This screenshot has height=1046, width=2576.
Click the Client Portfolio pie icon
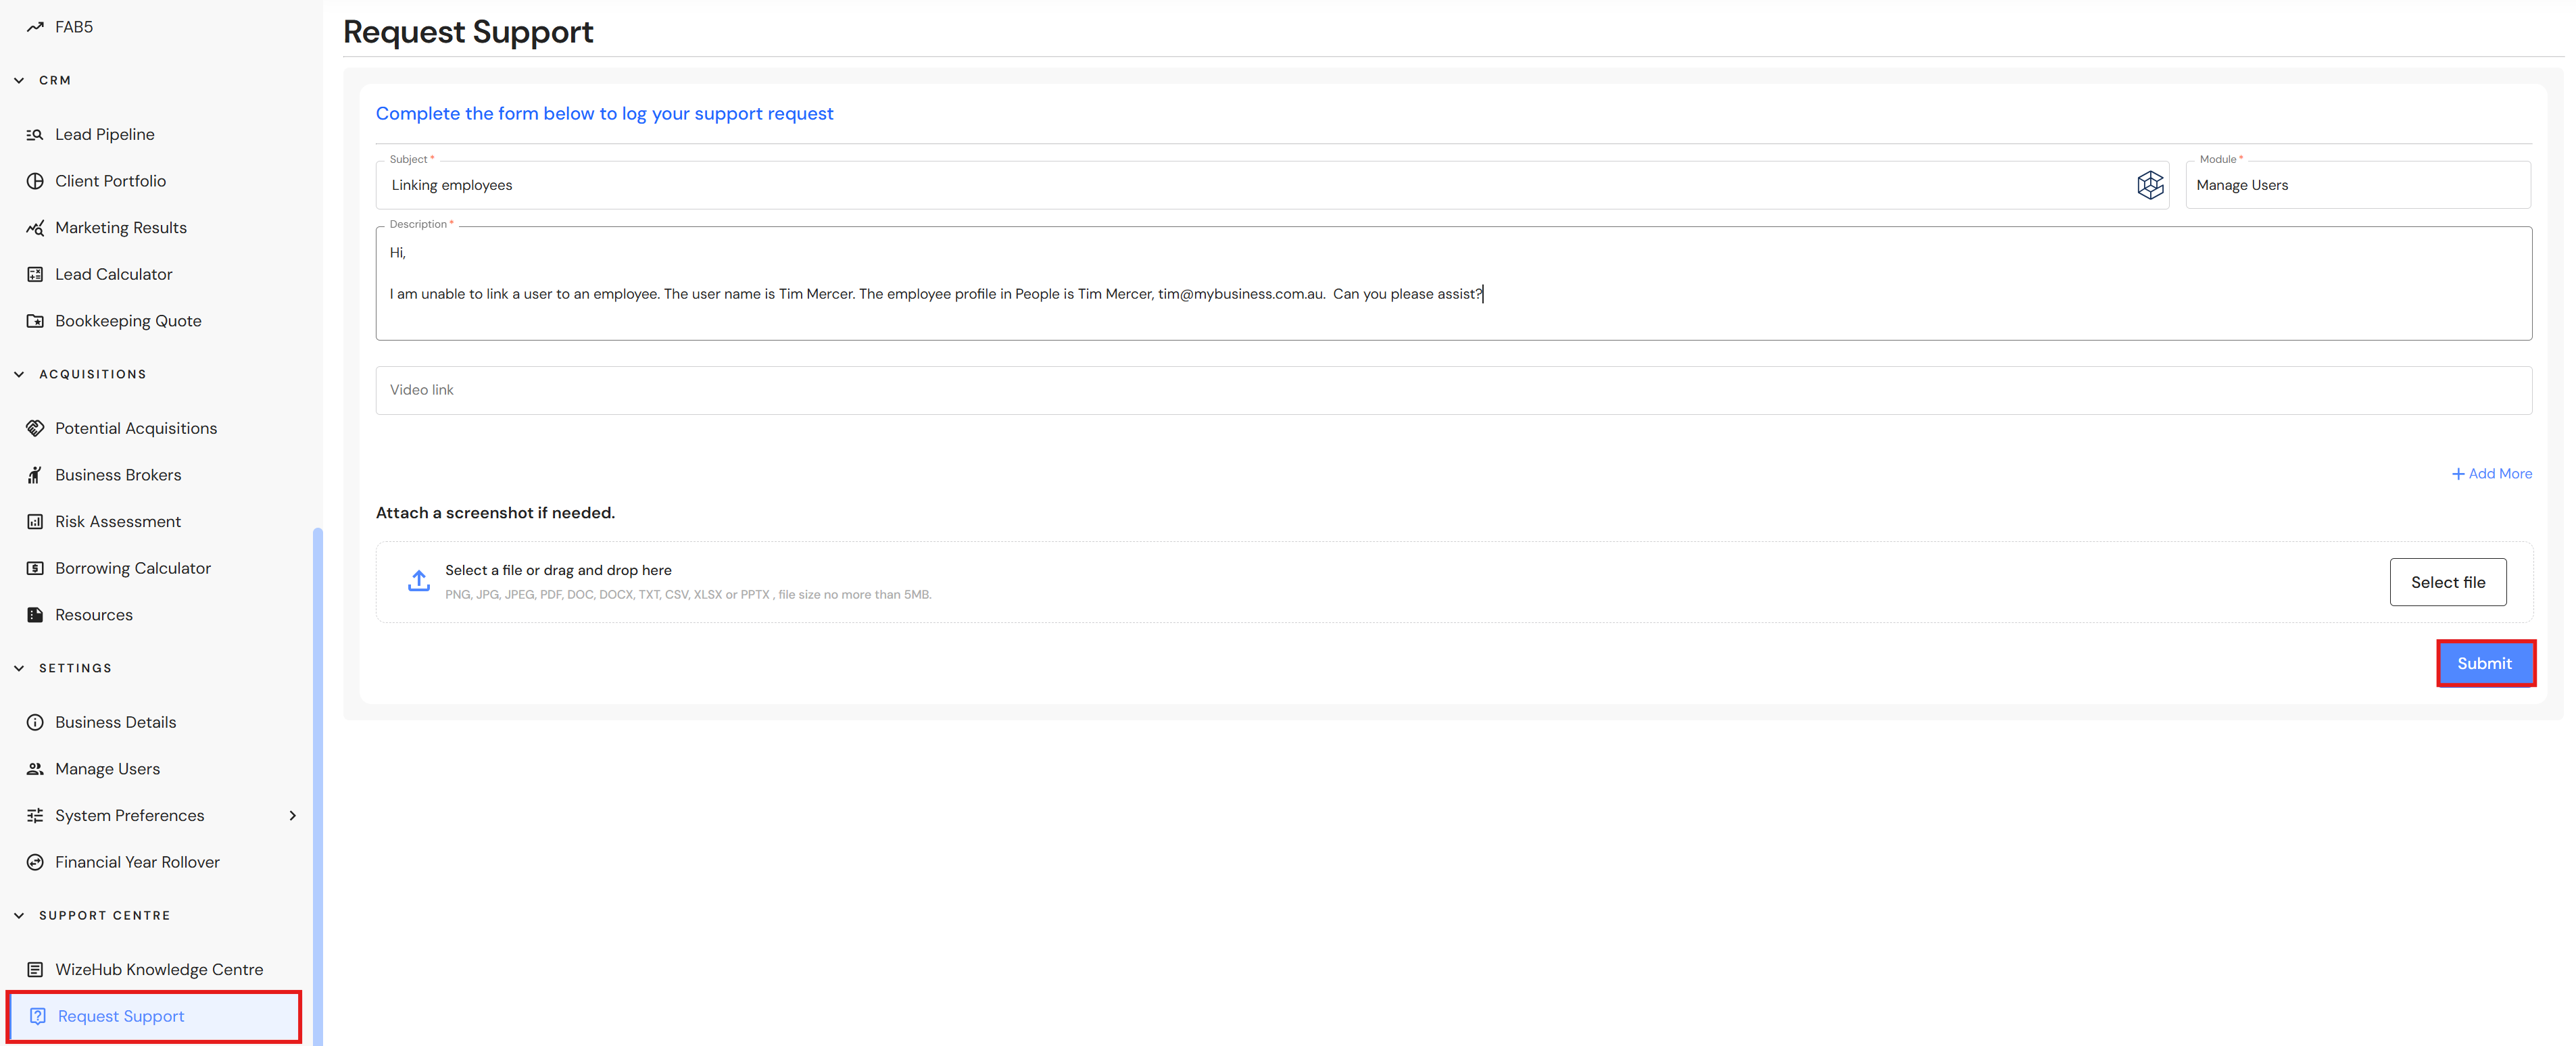[35, 181]
